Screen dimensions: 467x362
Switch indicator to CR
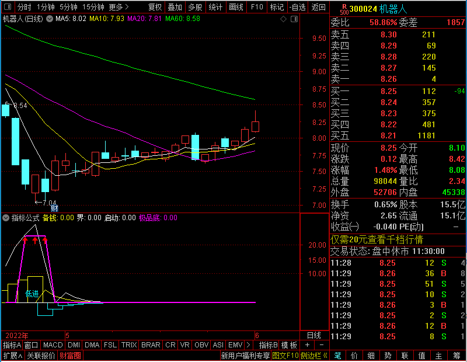click(170, 345)
